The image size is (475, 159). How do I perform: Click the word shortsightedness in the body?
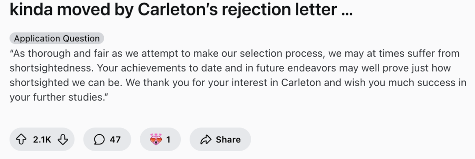pyautogui.click(x=50, y=68)
